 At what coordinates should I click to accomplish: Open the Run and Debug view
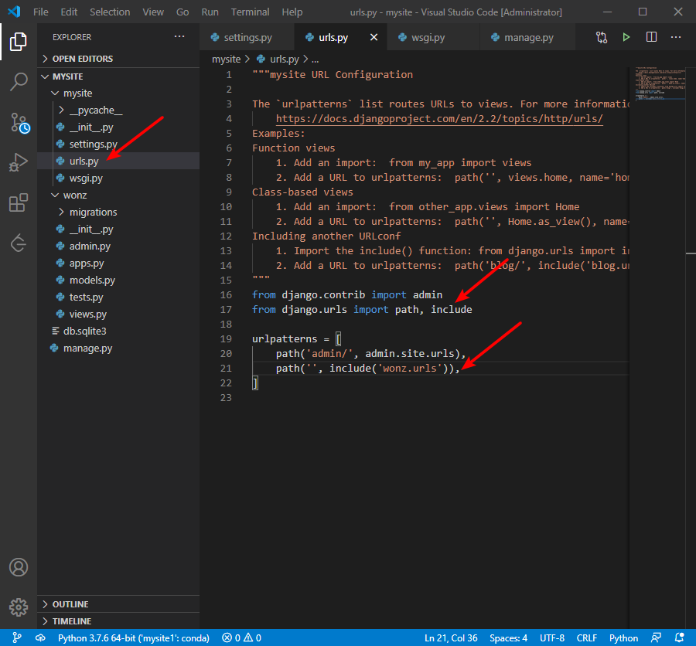[19, 162]
